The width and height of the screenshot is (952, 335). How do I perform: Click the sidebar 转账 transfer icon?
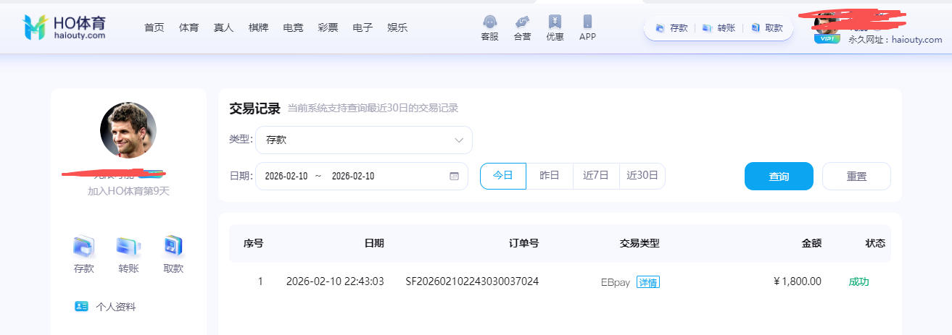point(128,247)
